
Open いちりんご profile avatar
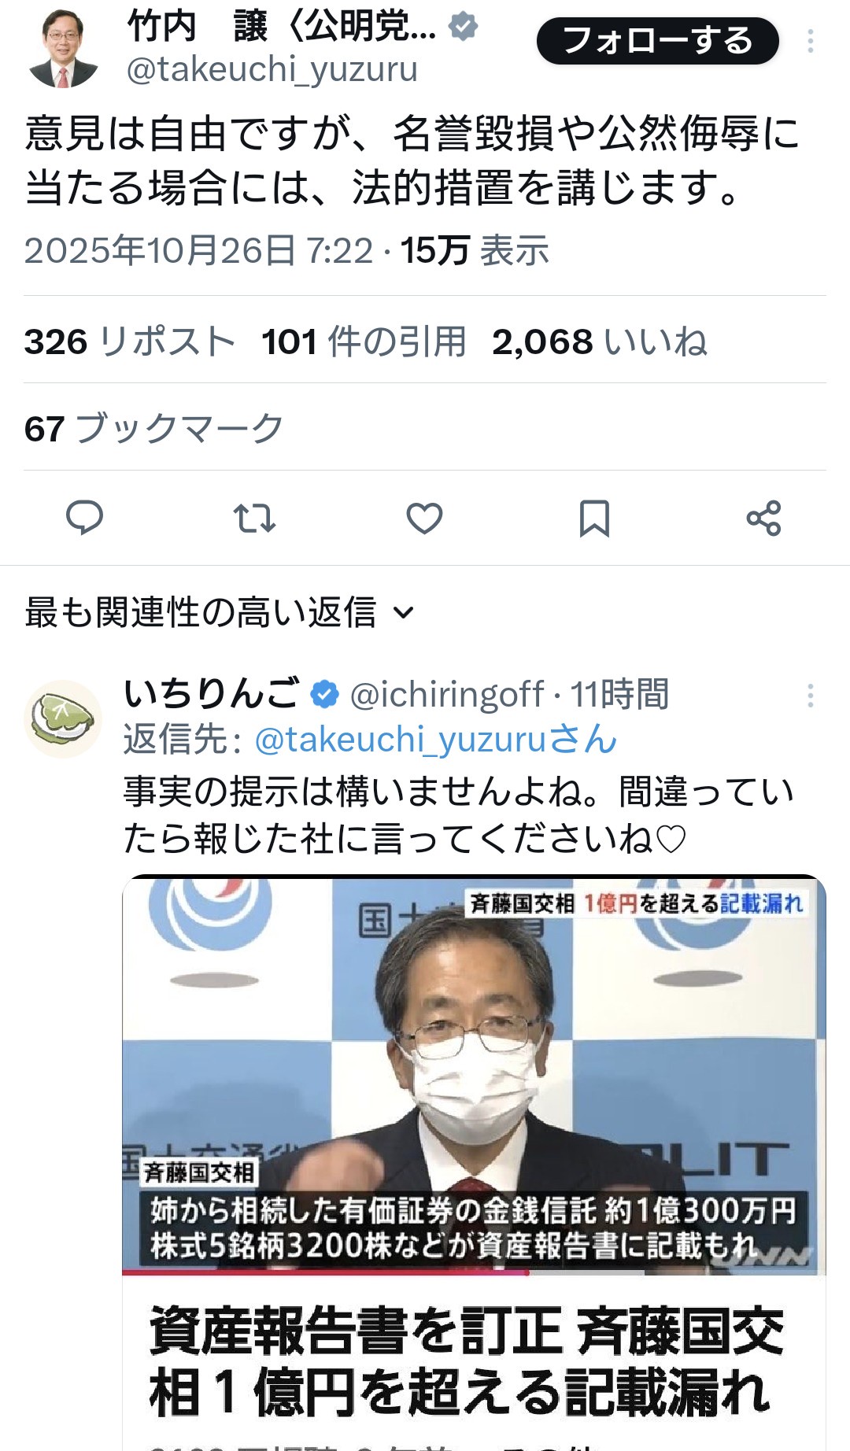pyautogui.click(x=63, y=718)
